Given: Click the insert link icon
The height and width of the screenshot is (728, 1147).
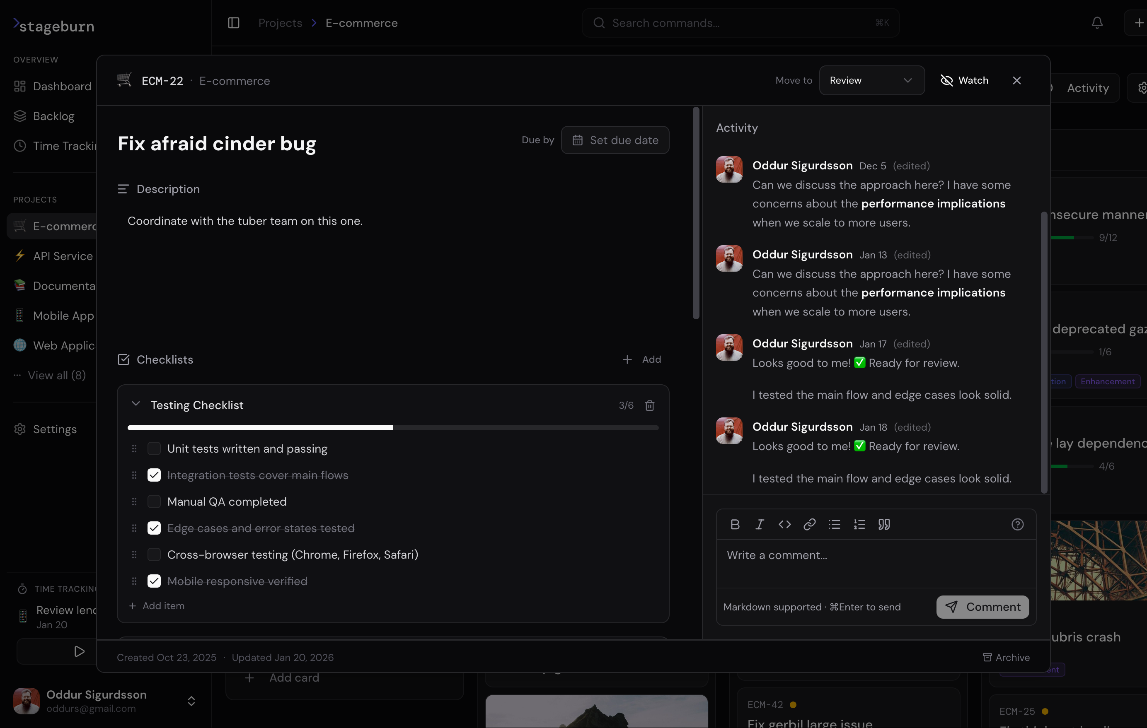Looking at the screenshot, I should [x=809, y=524].
